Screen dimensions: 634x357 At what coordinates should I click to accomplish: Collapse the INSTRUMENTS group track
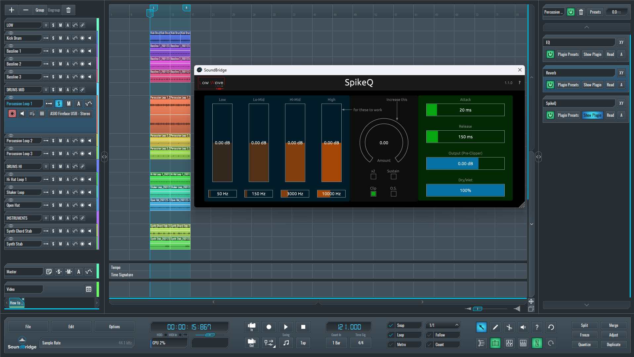pos(46,218)
